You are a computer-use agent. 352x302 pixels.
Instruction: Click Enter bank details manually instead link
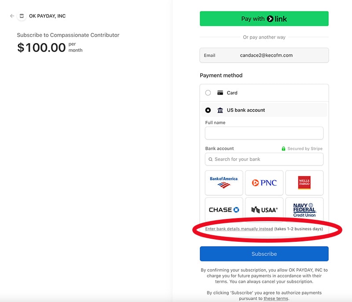tap(239, 229)
